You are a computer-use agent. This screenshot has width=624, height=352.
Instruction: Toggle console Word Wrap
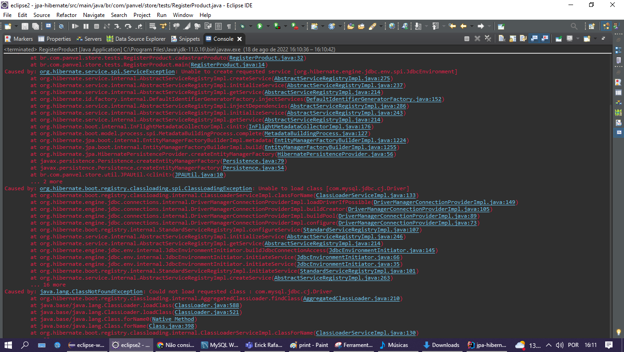pos(523,38)
